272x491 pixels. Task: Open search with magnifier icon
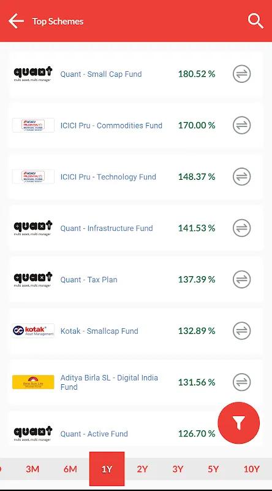tap(255, 21)
